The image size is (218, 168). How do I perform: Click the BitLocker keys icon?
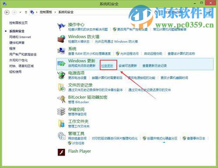click(x=61, y=99)
